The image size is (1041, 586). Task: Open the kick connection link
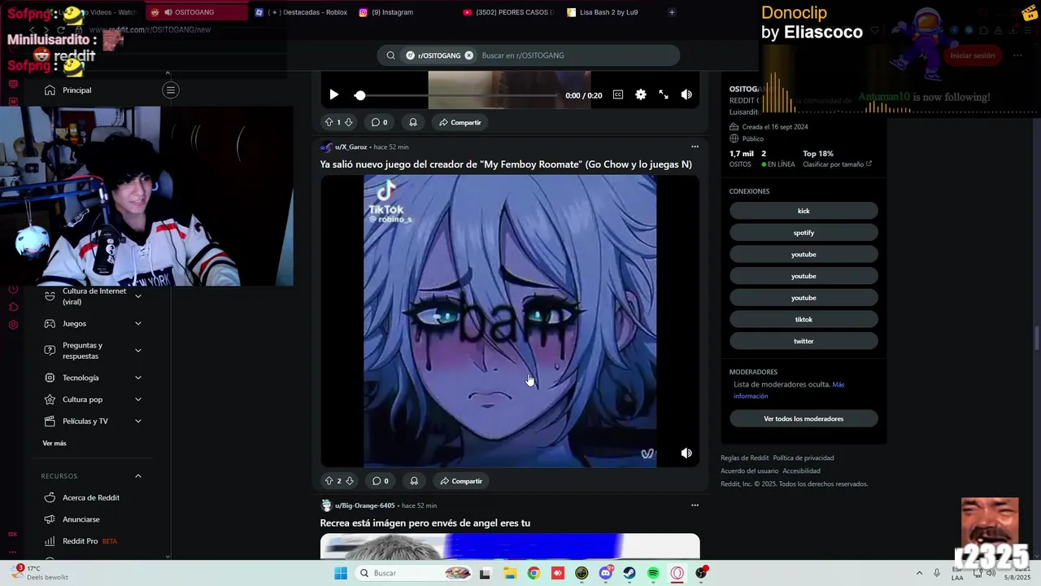click(804, 211)
